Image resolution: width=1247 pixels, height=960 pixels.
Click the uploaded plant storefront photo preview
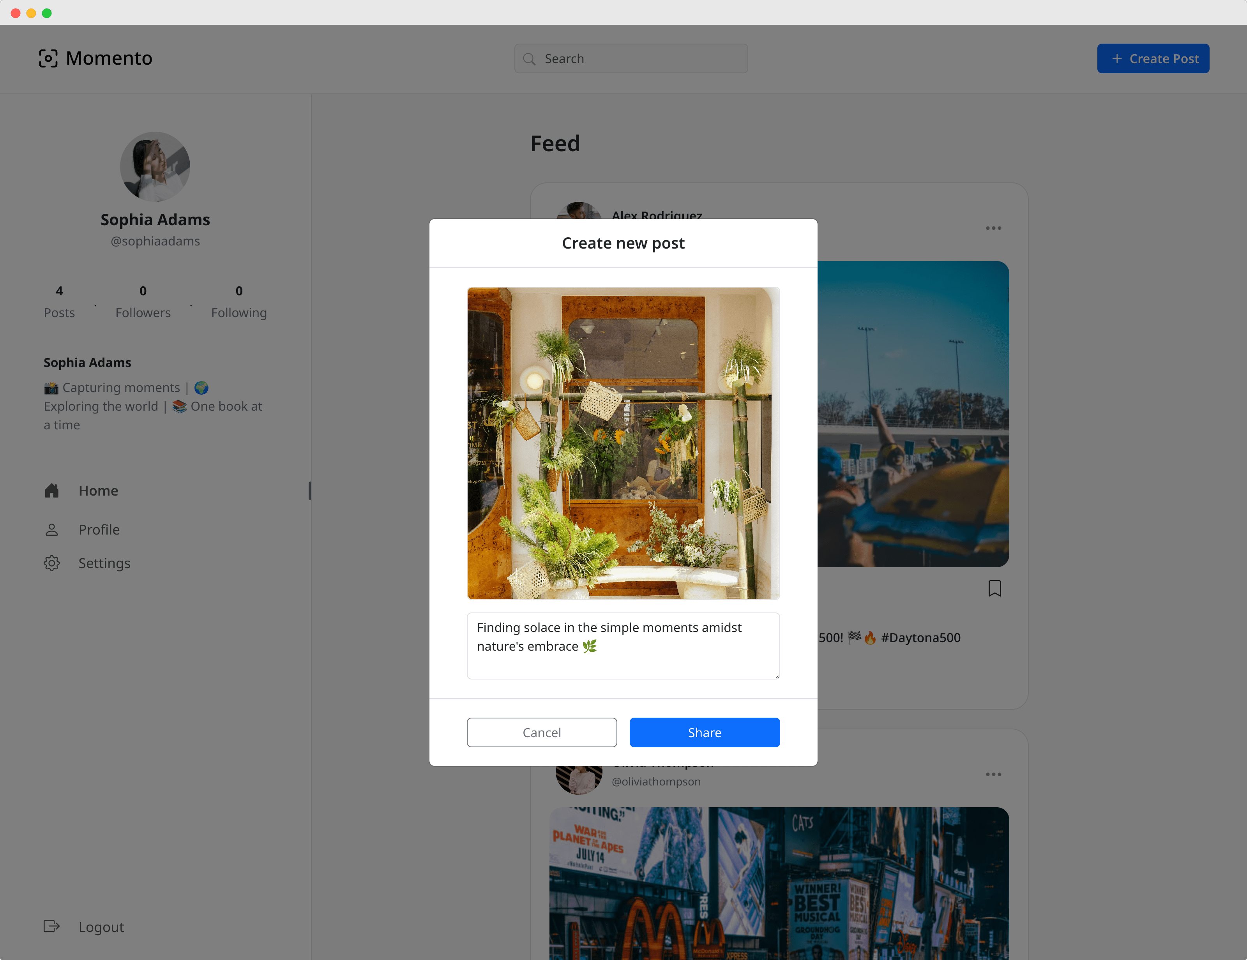[623, 443]
